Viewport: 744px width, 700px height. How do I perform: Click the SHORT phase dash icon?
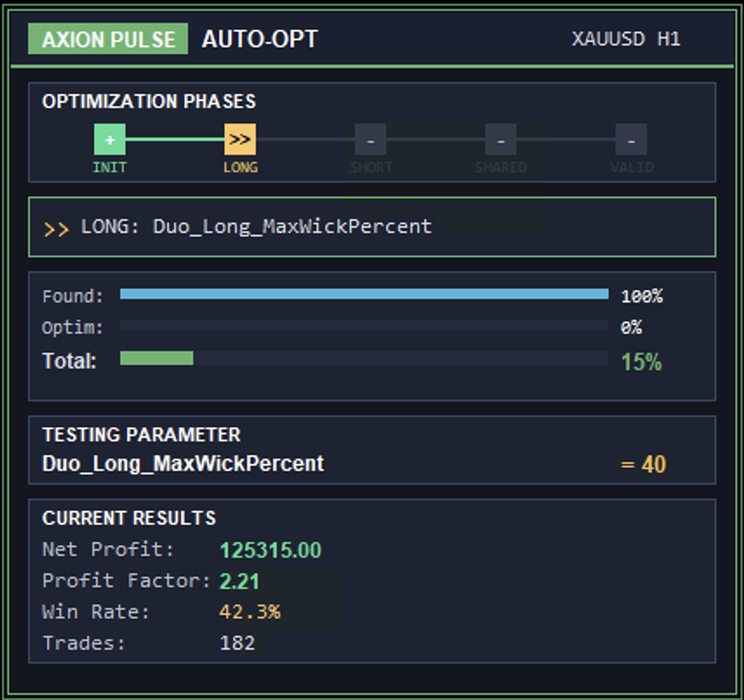371,139
